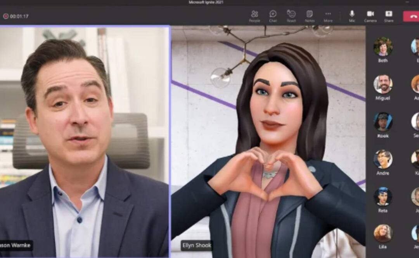
Task: Open the React emoji menu
Action: (291, 15)
